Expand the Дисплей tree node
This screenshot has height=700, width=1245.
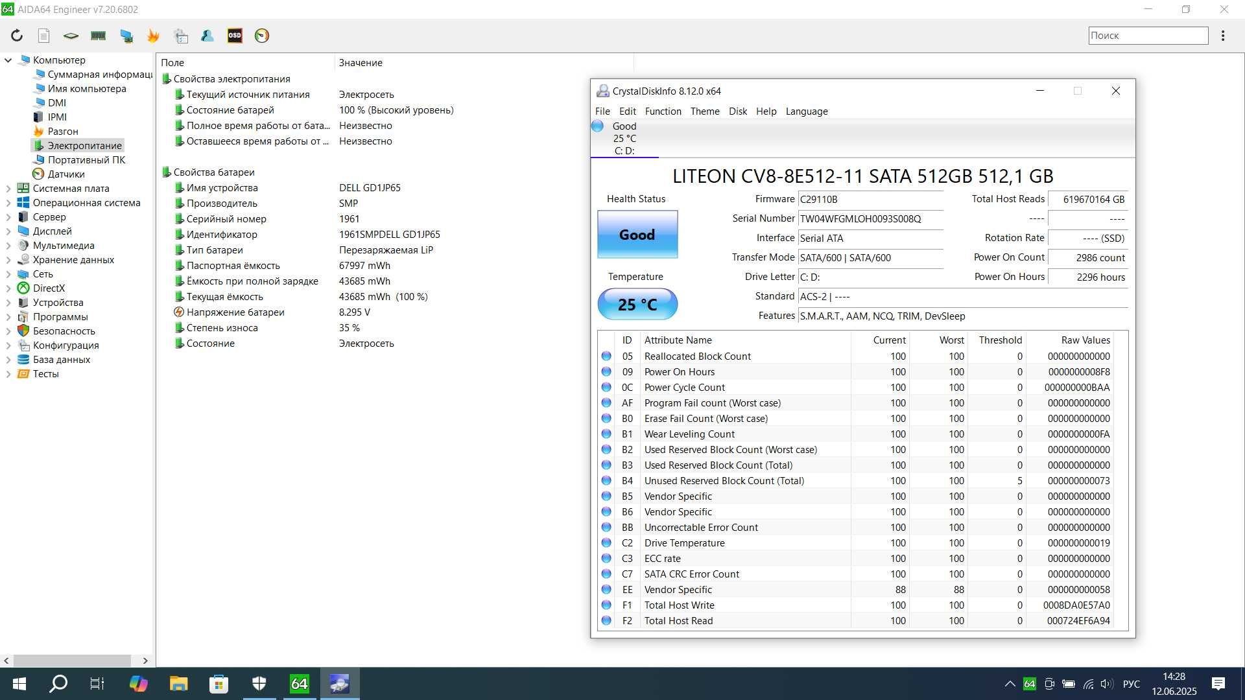8,231
